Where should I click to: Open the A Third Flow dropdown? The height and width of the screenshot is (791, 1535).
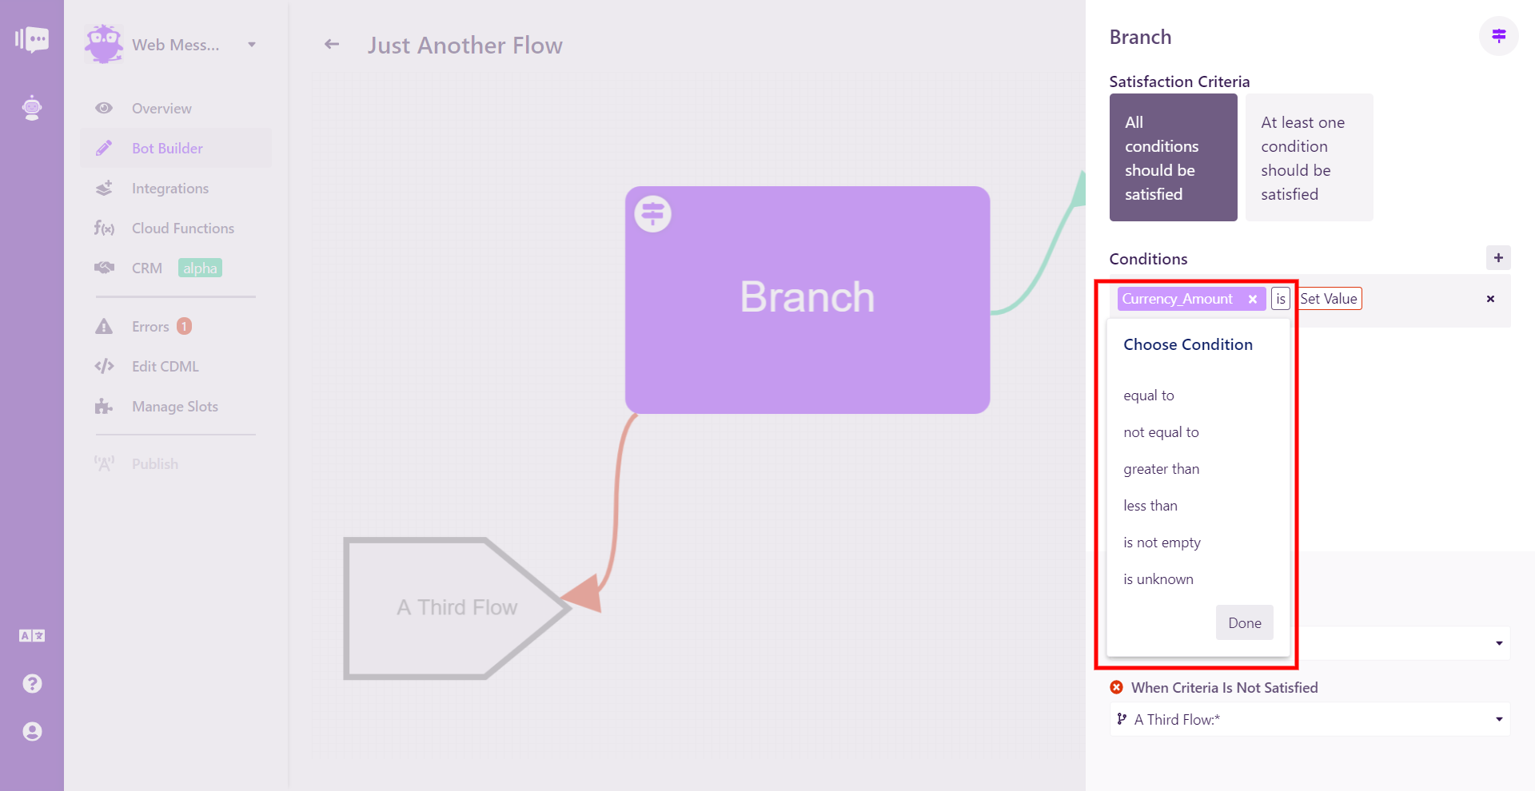tap(1310, 719)
